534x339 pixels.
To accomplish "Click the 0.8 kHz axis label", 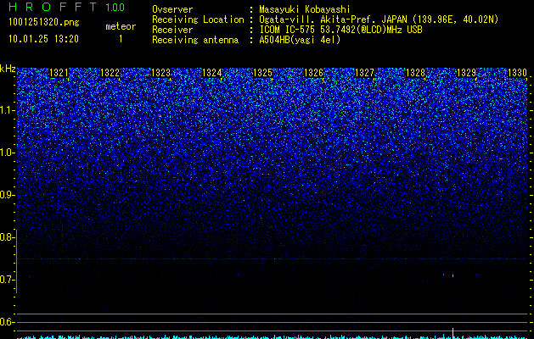I will coord(7,237).
